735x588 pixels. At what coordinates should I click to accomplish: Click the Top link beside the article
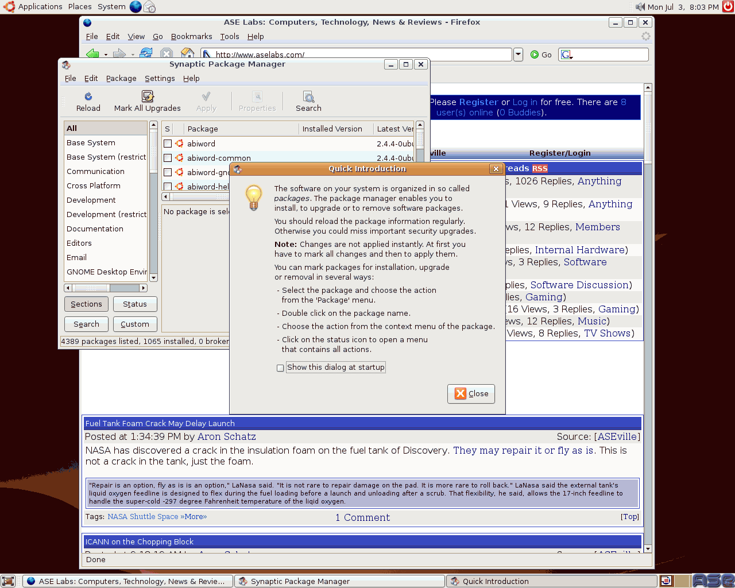[x=630, y=517]
